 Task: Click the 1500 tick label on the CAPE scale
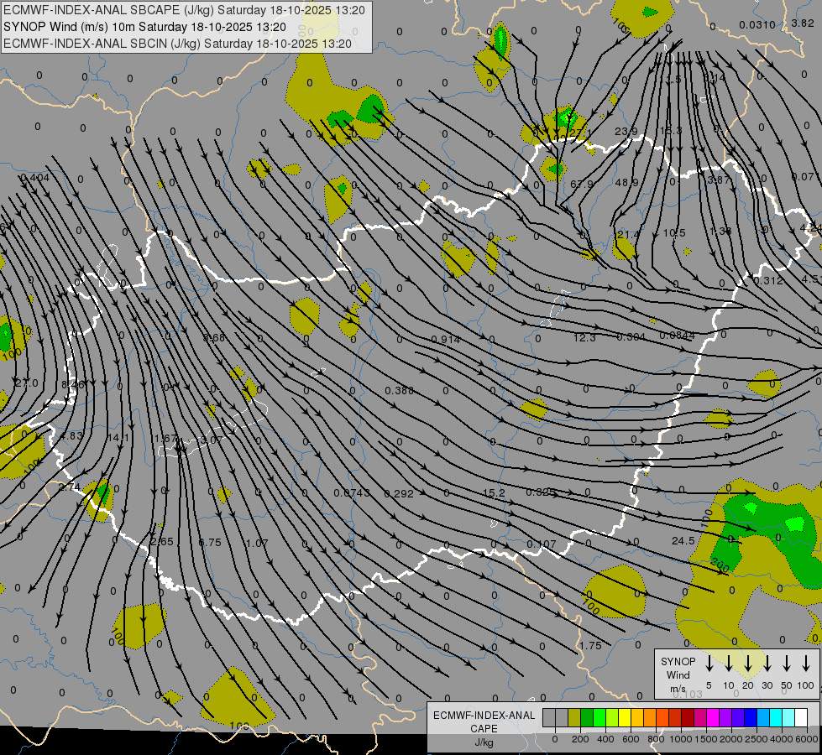point(705,739)
